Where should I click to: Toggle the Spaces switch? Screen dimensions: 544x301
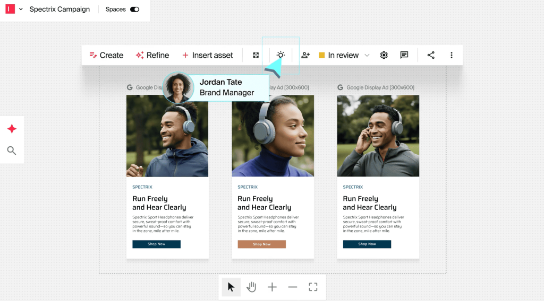(x=134, y=10)
